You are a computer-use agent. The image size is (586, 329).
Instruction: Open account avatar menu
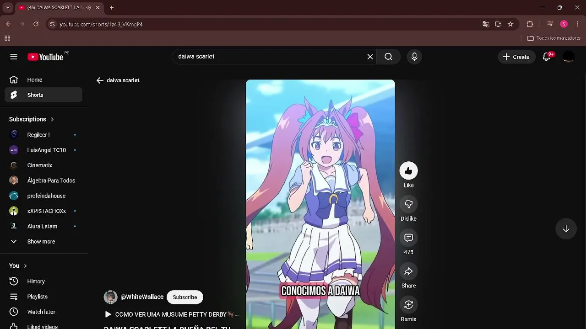click(569, 57)
